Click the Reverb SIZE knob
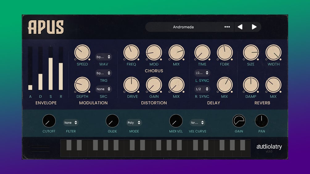This screenshot has width=310, height=174. (x=251, y=52)
